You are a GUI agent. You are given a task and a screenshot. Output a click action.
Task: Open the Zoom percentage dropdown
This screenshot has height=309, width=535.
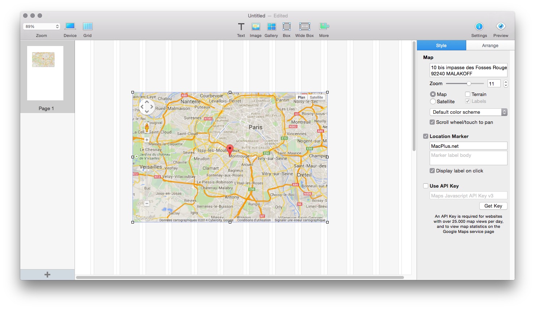tap(42, 26)
